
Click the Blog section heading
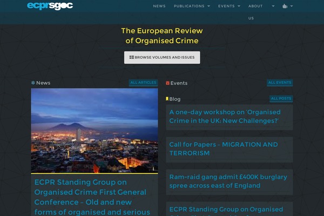175,99
